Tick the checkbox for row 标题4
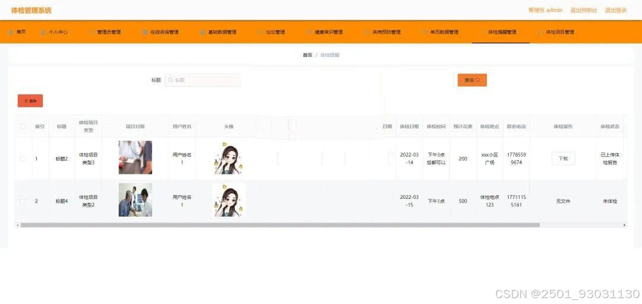Screen dimensions: 642x304 (23, 201)
